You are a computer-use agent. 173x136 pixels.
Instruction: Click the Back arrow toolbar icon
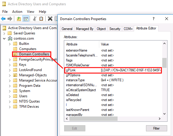(x=3, y=19)
